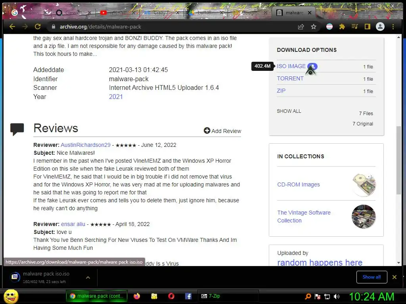This screenshot has width=406, height=304.
Task: Download the ZIP file link
Action: point(281,91)
